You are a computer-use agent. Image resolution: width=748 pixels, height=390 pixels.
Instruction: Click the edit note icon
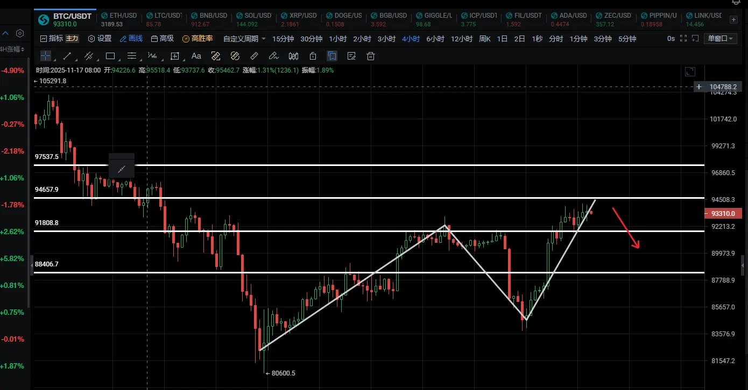pos(351,56)
